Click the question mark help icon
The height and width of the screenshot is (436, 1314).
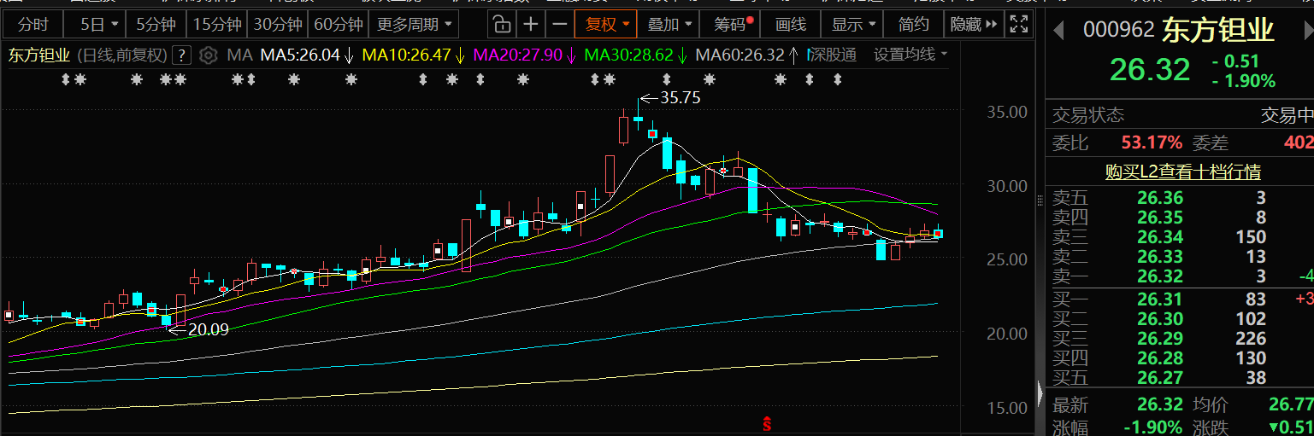(181, 56)
